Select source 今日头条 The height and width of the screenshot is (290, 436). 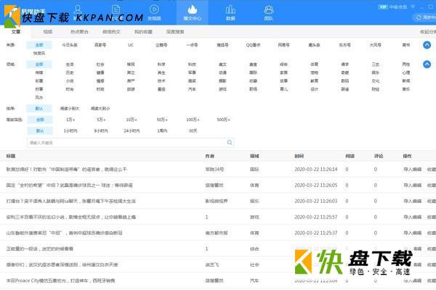coord(70,45)
